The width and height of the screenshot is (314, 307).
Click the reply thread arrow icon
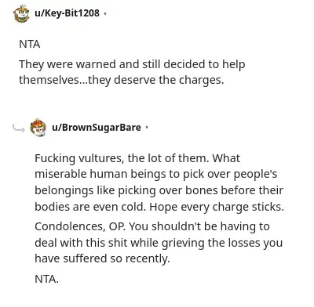(19, 128)
